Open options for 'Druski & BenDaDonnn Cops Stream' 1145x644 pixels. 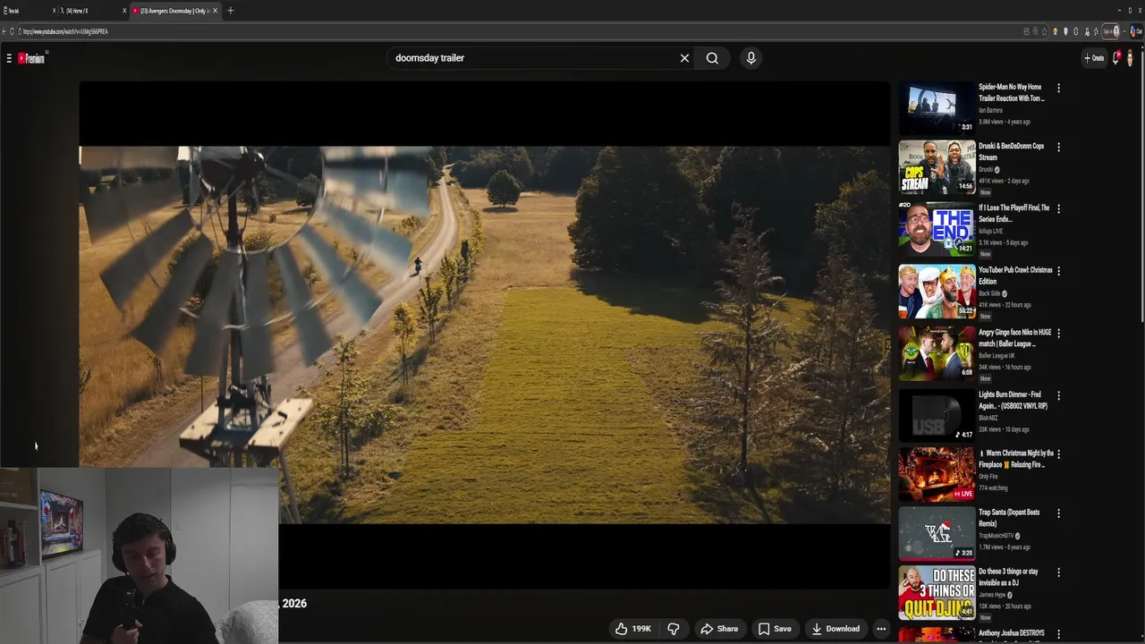(1058, 147)
